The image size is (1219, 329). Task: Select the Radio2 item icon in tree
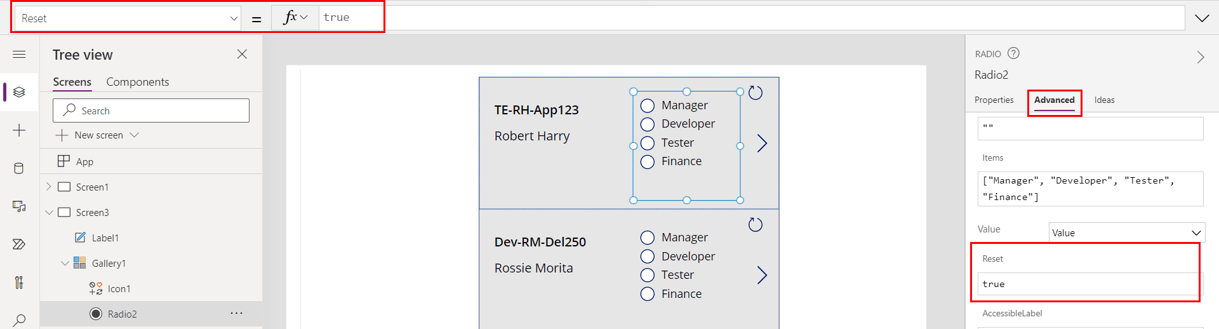pos(96,314)
